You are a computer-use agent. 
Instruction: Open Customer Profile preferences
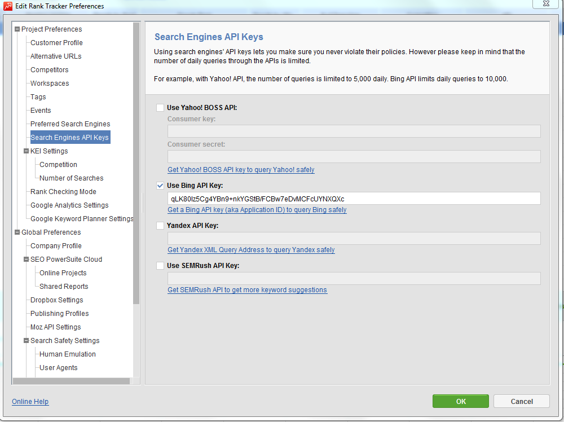point(56,43)
